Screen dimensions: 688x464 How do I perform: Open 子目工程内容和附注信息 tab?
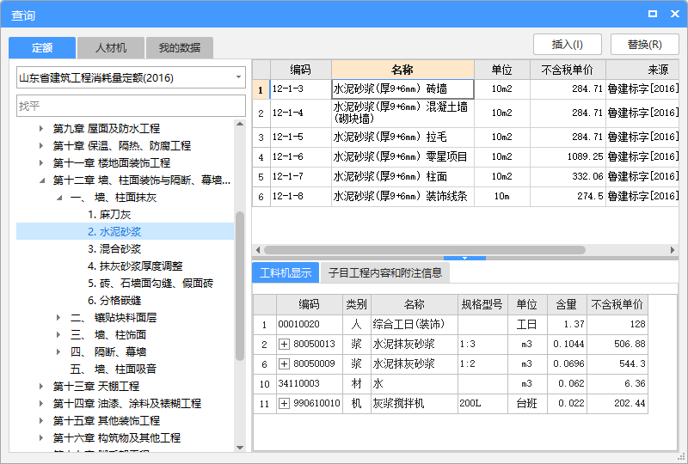[x=385, y=272]
